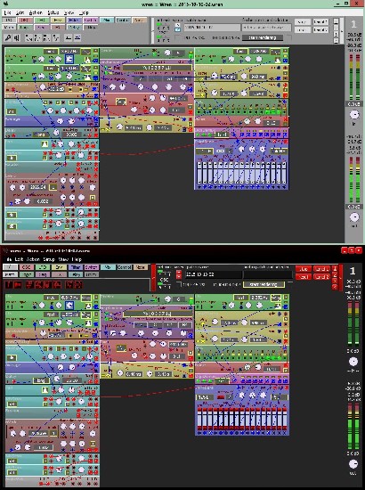365x490 pixels.
Task: Click the second red toolbar icon in lower window
Action: [x=18, y=285]
